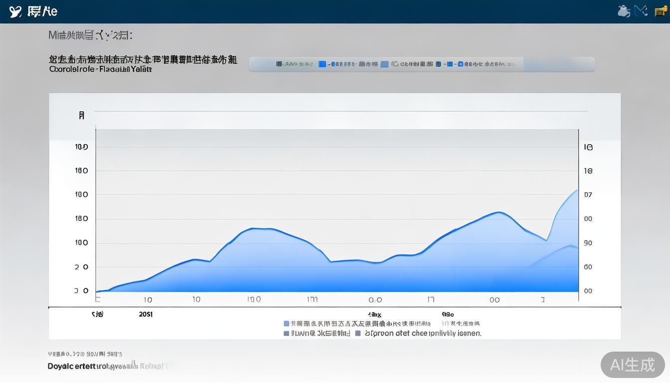Open the user profile icon at top right
Screen dimensions: 670x383
pyautogui.click(x=624, y=10)
